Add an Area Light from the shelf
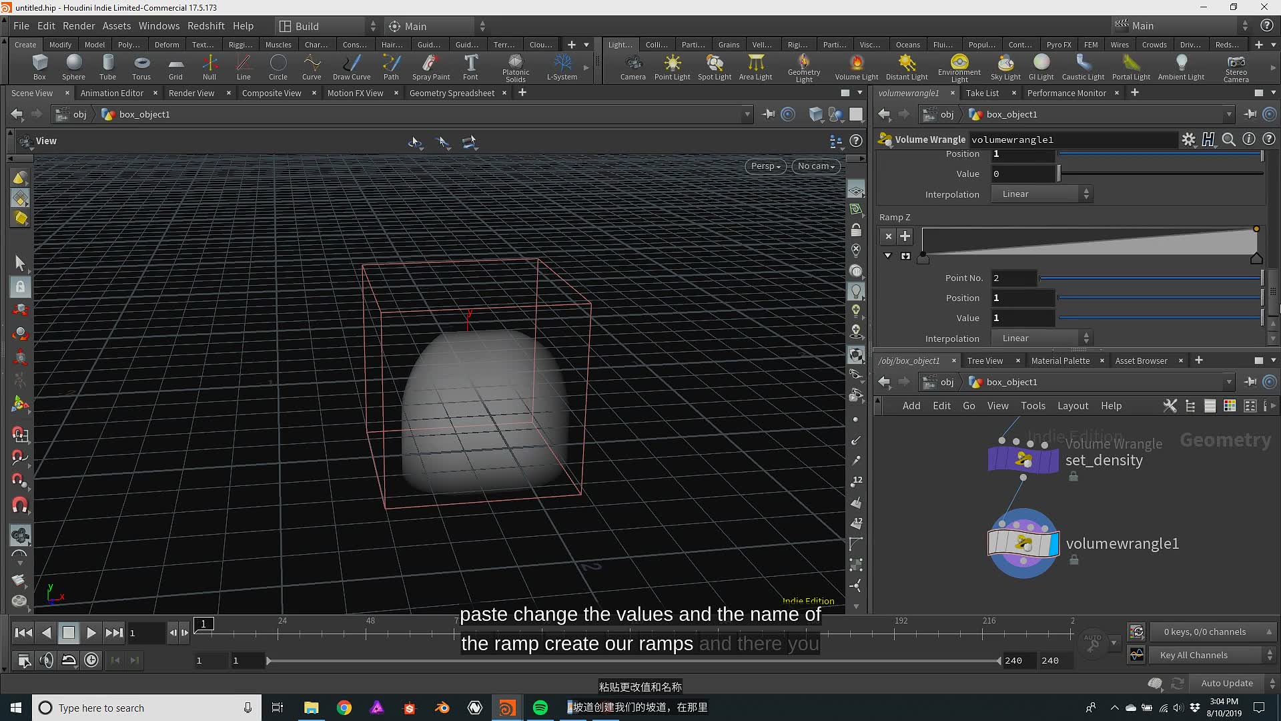This screenshot has height=721, width=1281. tap(755, 67)
